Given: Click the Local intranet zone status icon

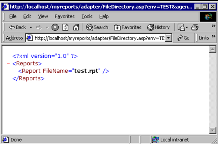Looking at the screenshot, I should coord(155,140).
